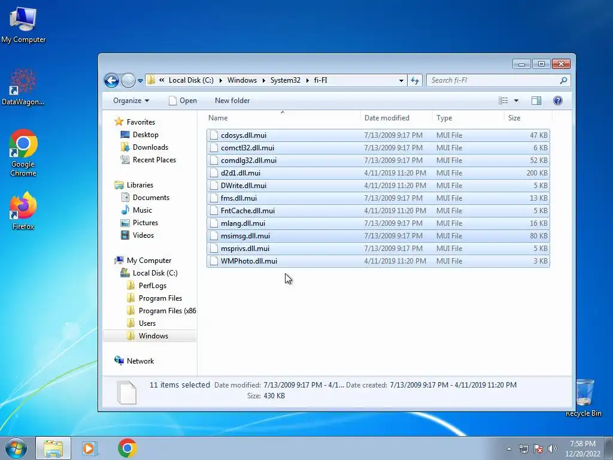Open the PerfLogs folder
The image size is (613, 460).
[x=147, y=286]
